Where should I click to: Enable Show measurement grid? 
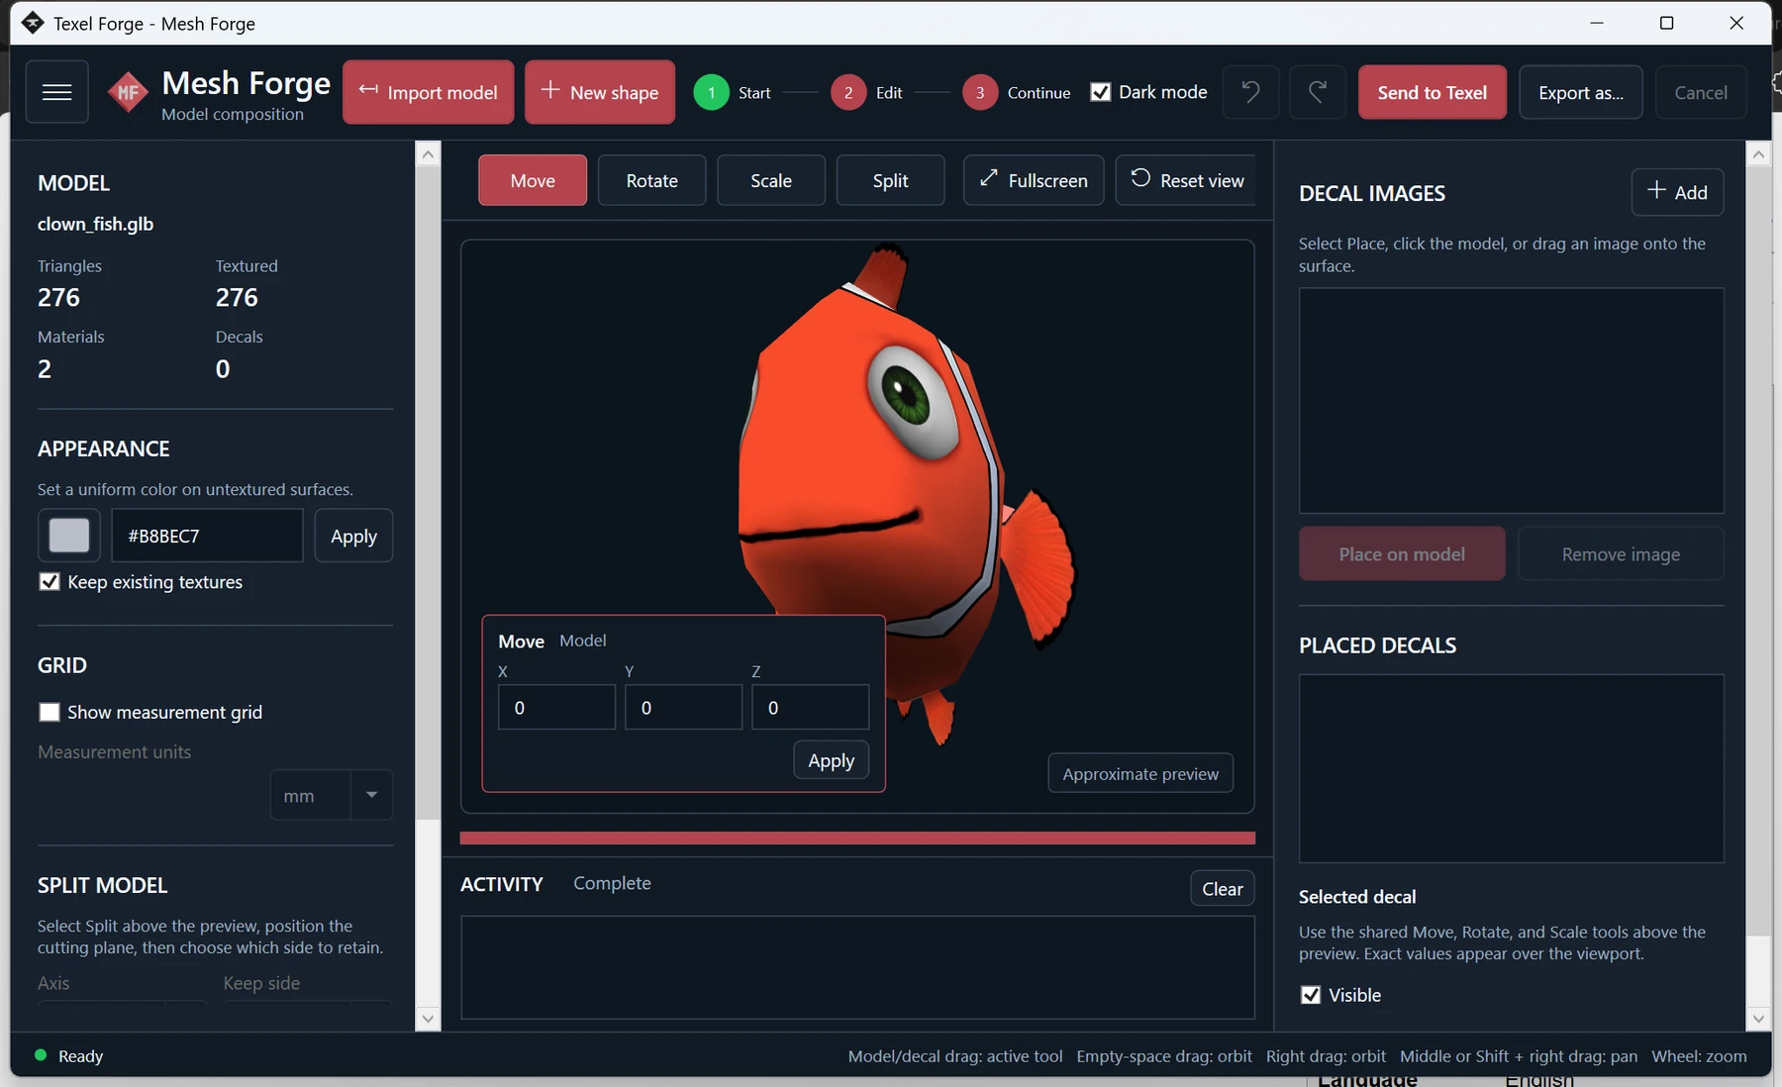tap(49, 712)
